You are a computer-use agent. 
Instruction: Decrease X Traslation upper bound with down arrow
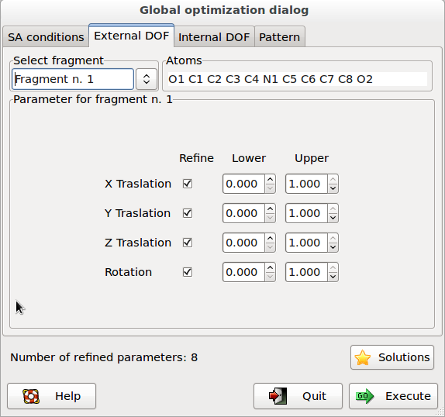click(x=333, y=188)
